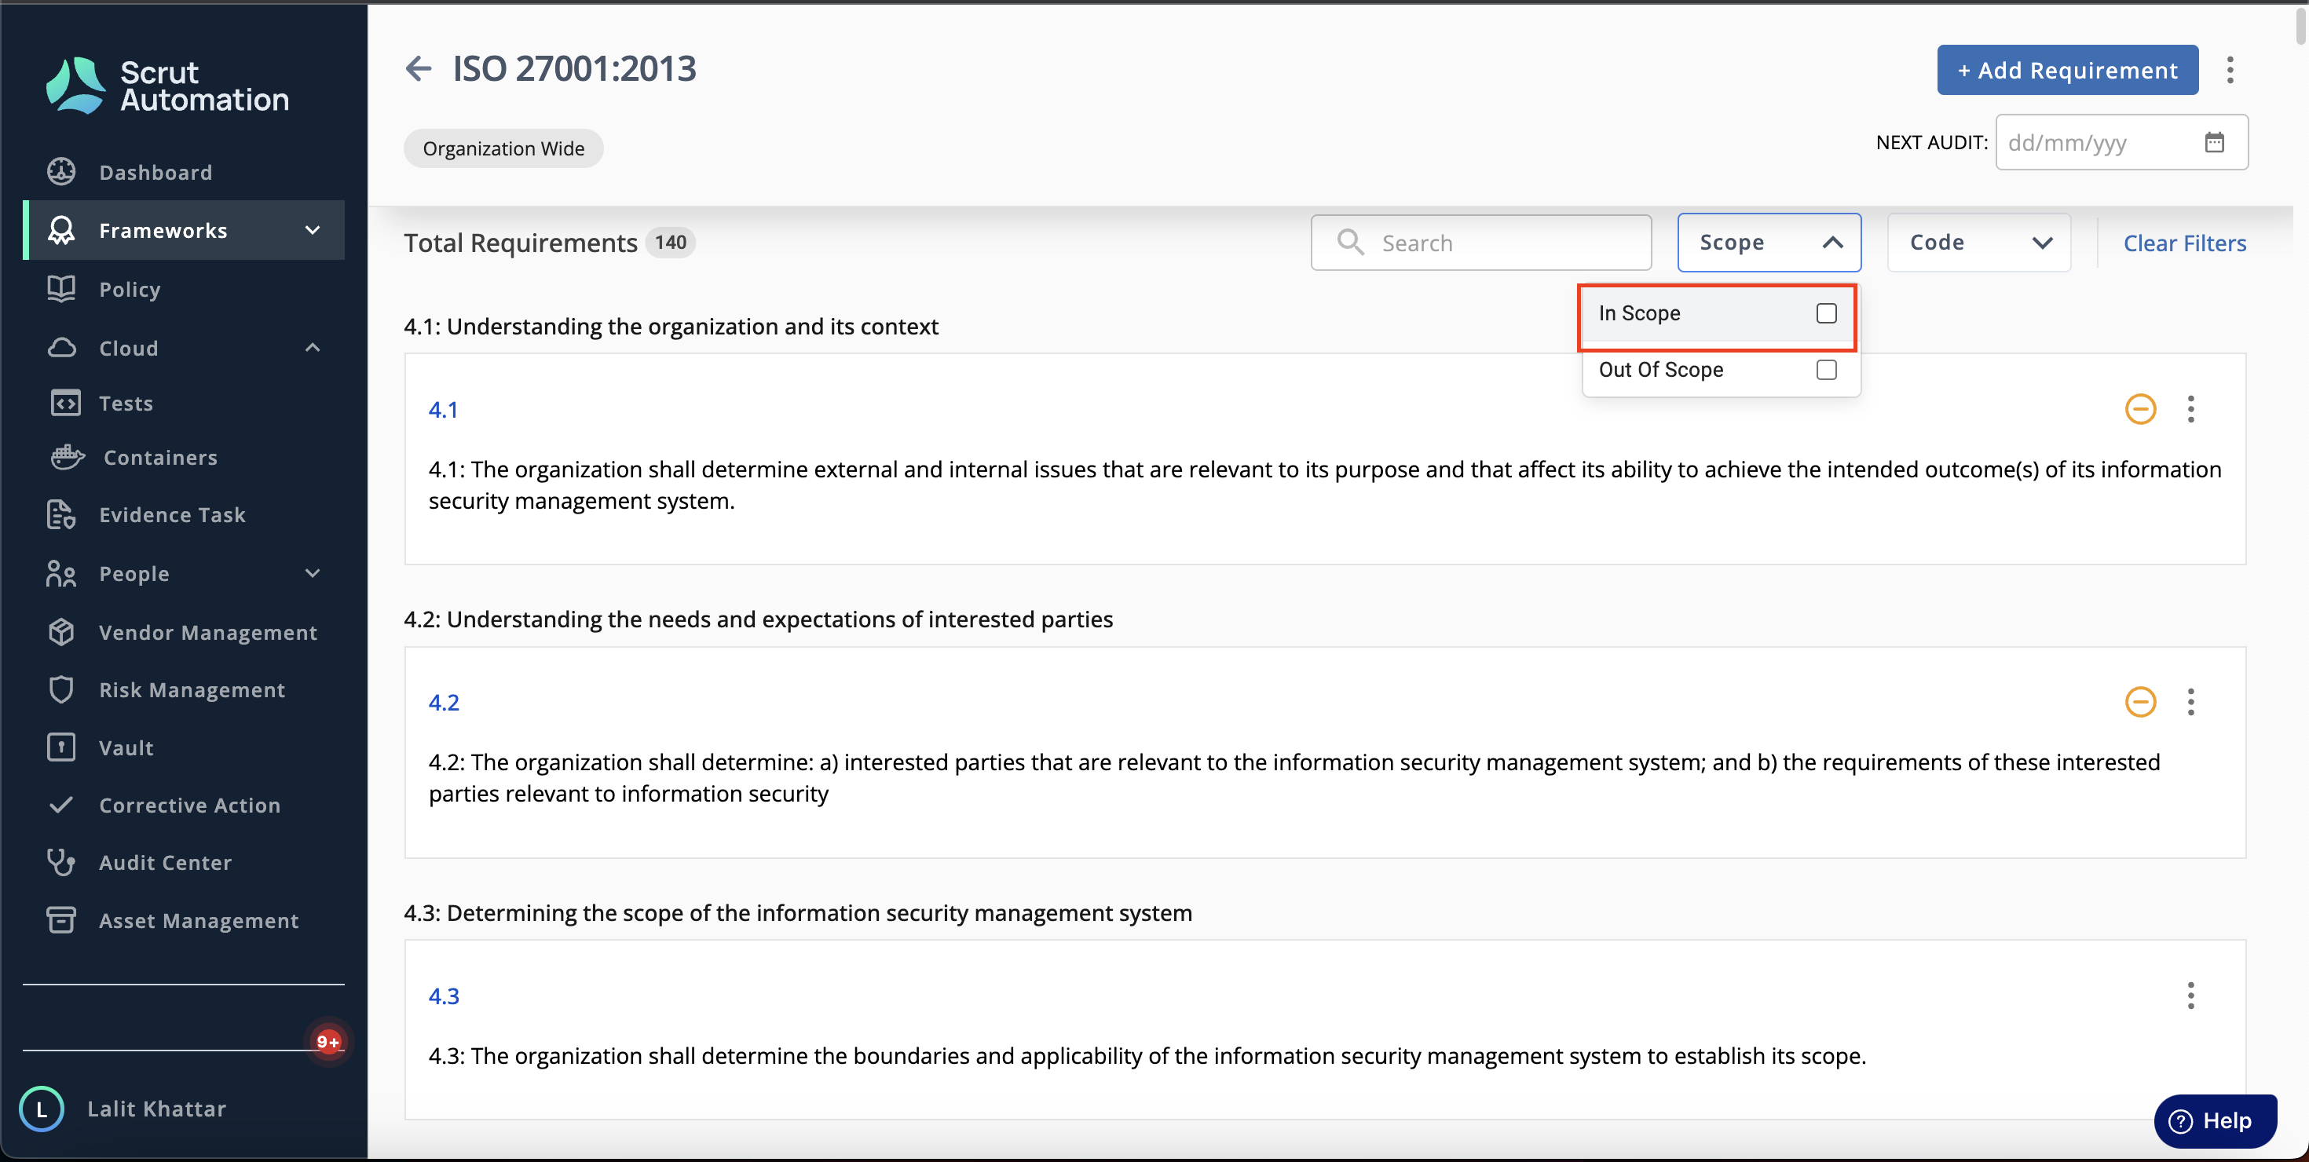Screen dimensions: 2309x1162
Task: Collapse the Cloud menu chevron
Action: coord(312,348)
